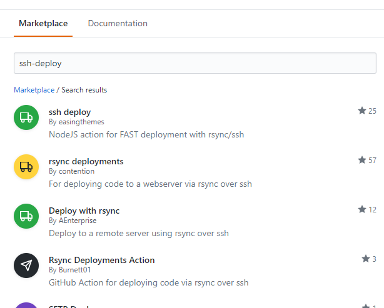Click the star icon showing 57
This screenshot has height=308, width=384.
[x=361, y=161]
